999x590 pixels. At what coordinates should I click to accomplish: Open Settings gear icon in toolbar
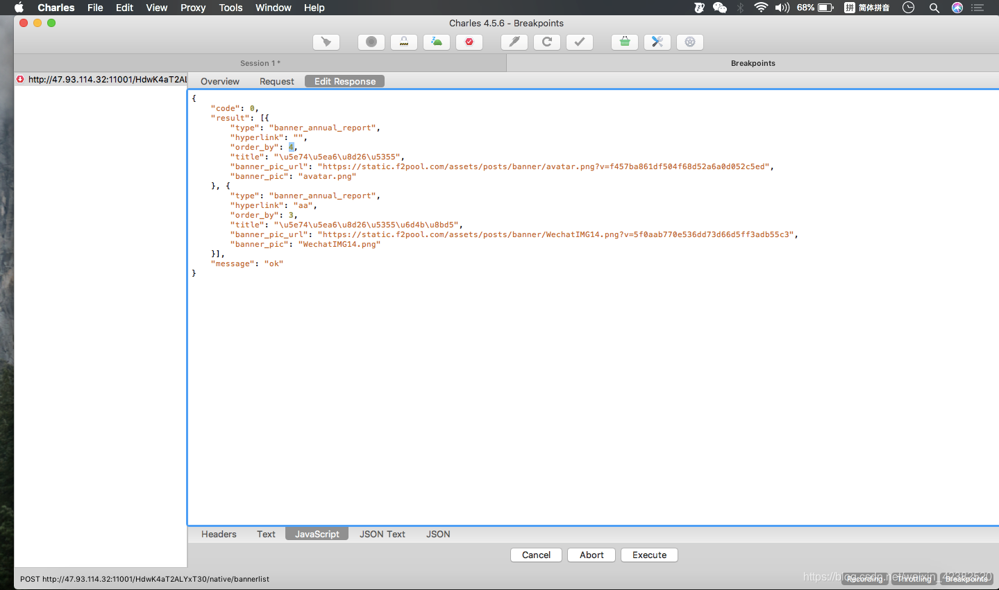(690, 42)
